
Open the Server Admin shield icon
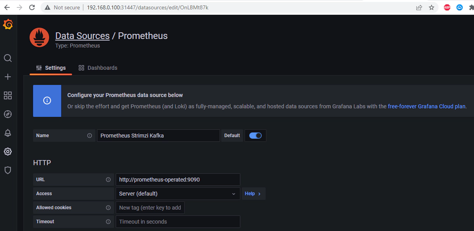click(8, 170)
